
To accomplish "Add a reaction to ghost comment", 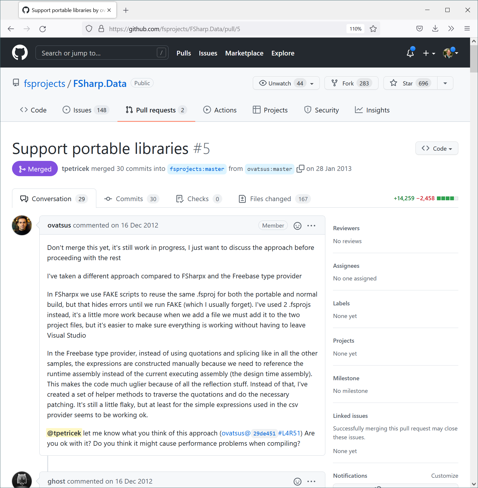I will [297, 482].
